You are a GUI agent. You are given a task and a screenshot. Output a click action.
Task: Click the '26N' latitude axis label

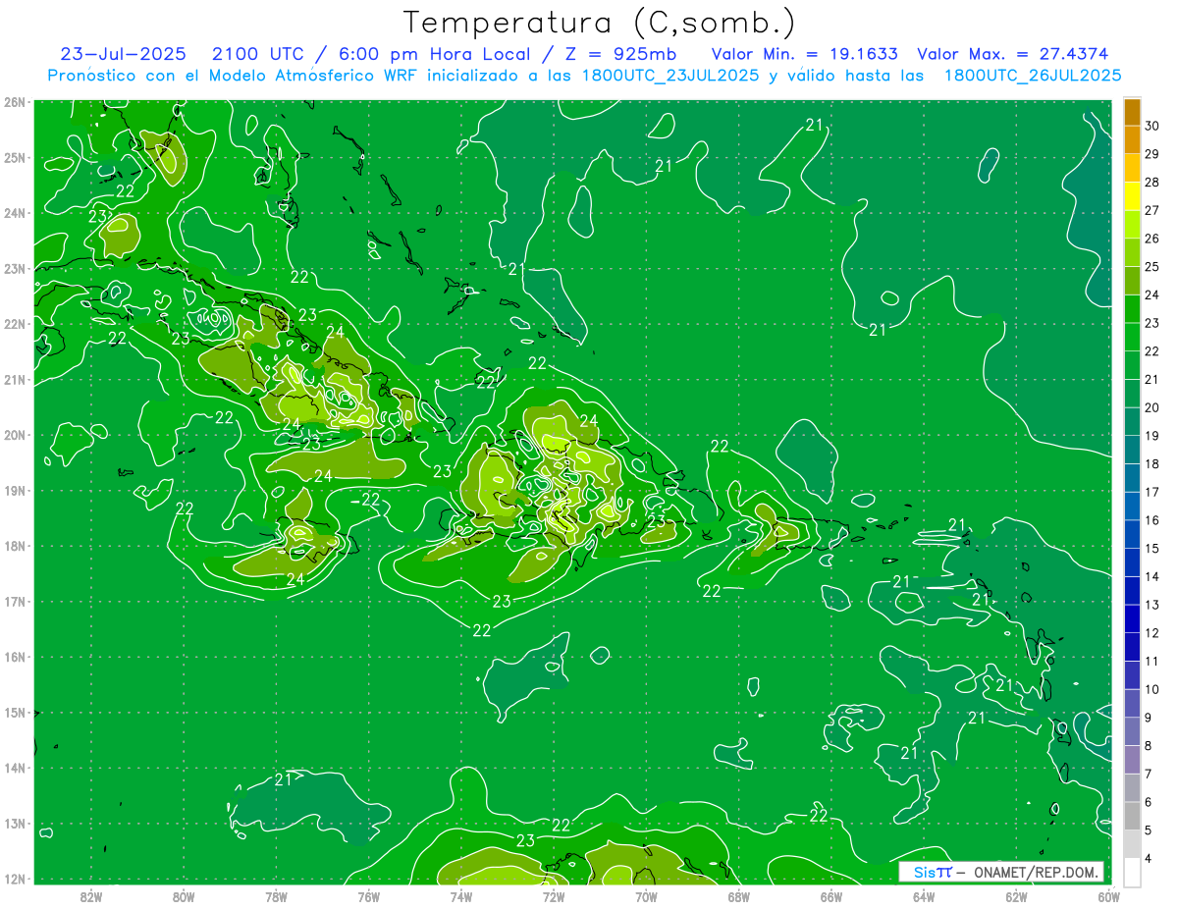point(14,102)
